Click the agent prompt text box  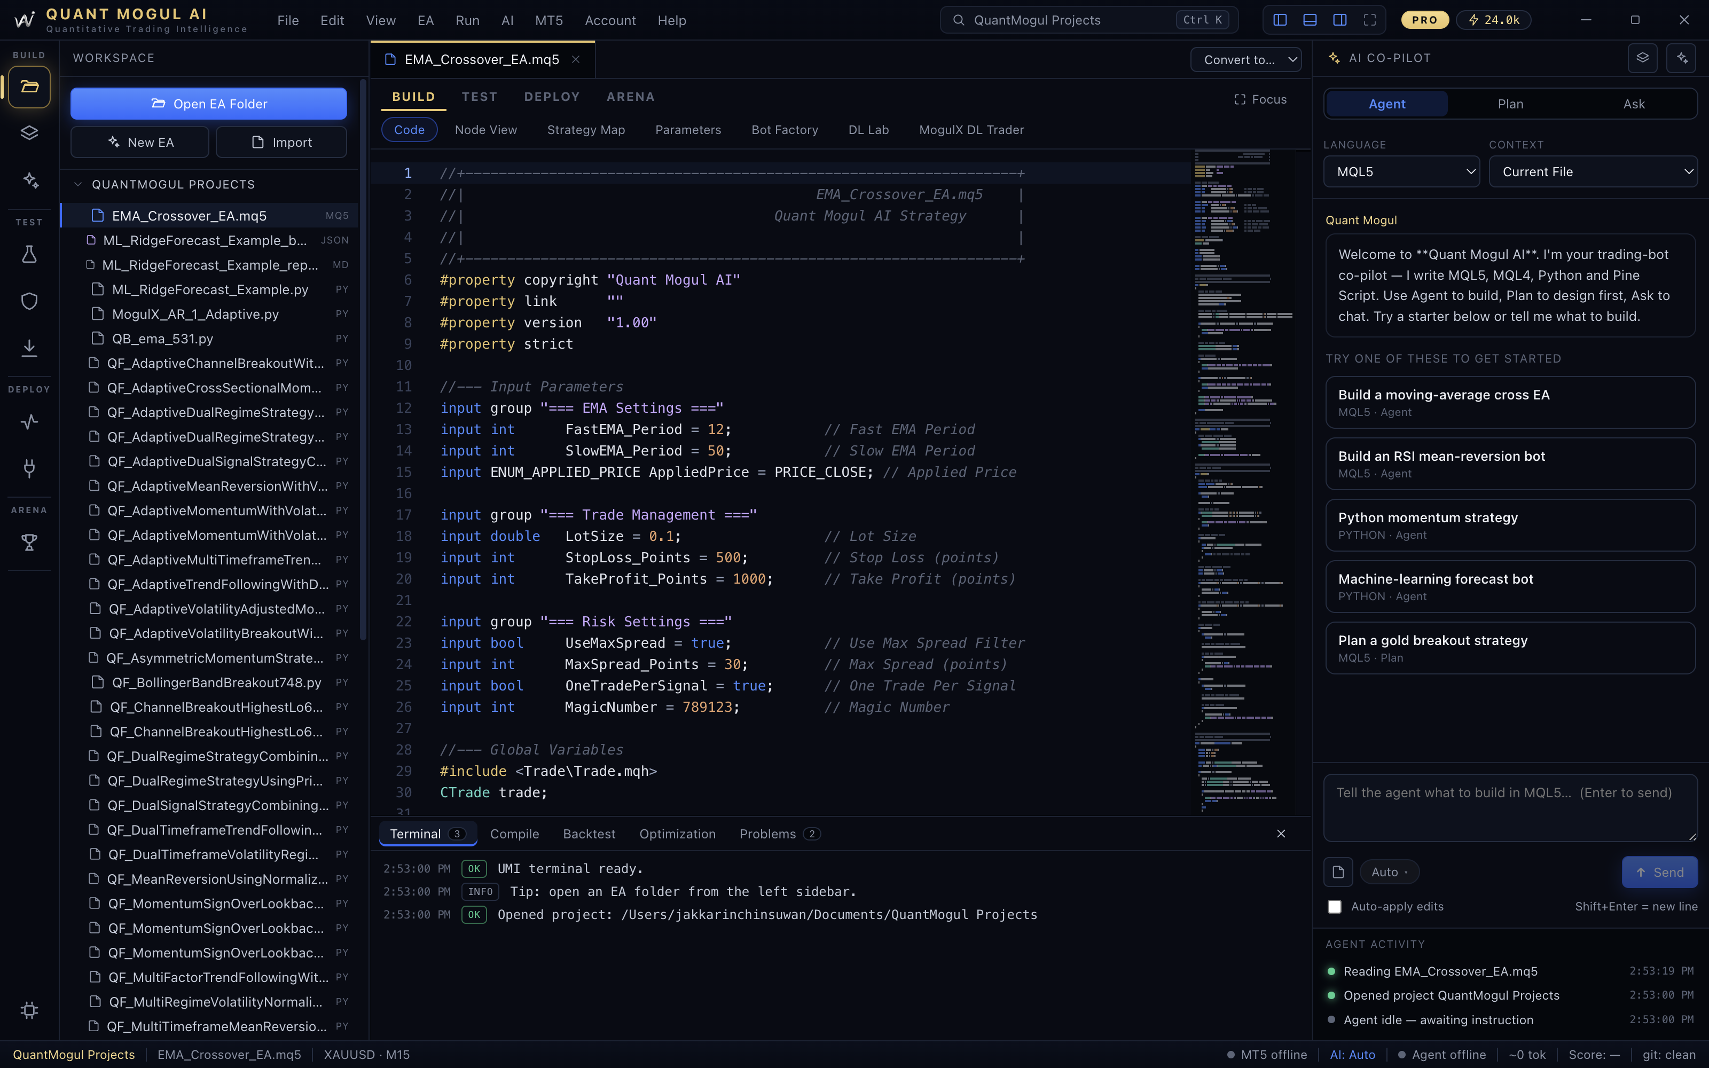(1510, 807)
